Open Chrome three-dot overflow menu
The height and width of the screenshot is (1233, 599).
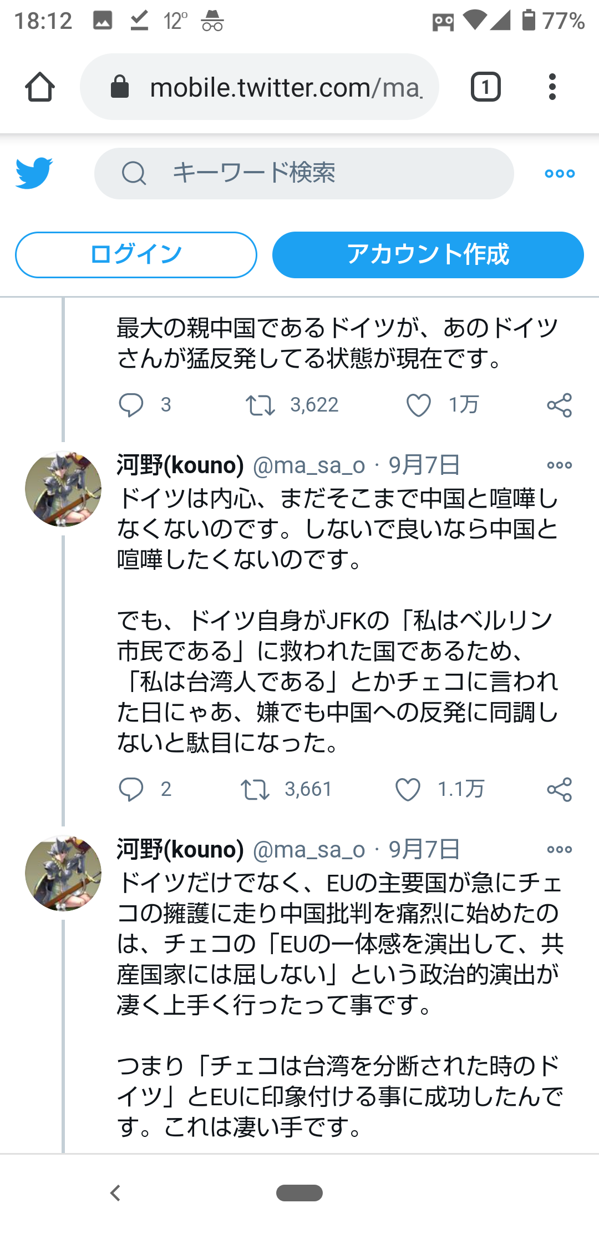point(552,87)
